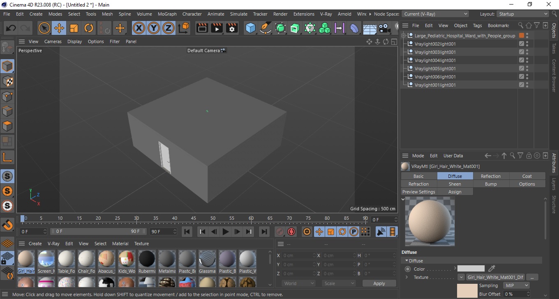
Task: Open the MoGraph menu
Action: (167, 14)
